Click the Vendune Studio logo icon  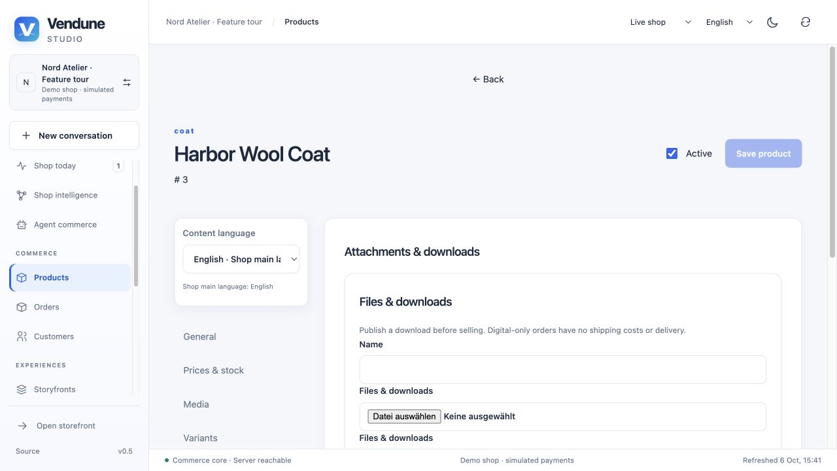[27, 29]
